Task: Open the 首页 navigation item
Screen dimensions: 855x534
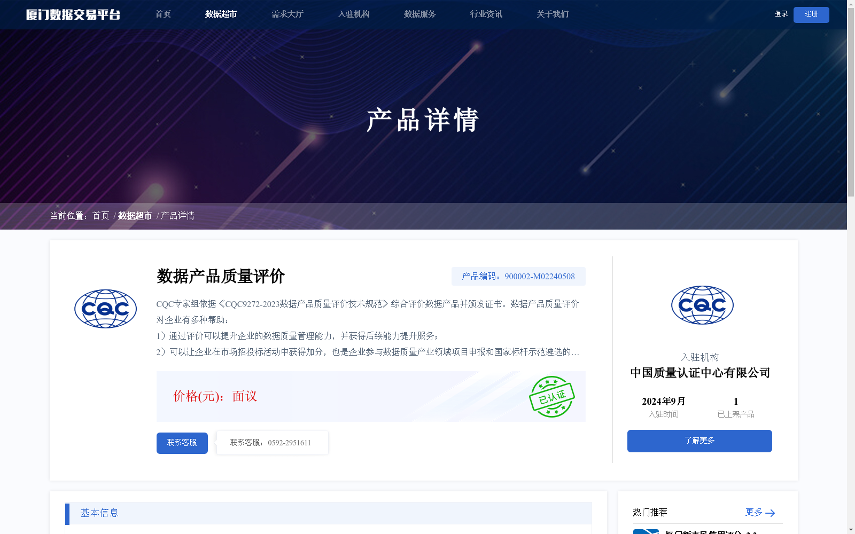Action: [163, 14]
